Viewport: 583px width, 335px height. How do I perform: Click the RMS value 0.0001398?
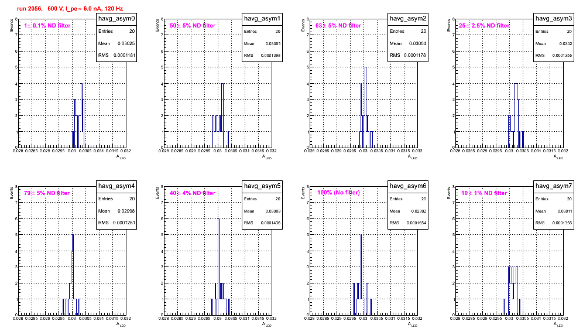point(270,56)
